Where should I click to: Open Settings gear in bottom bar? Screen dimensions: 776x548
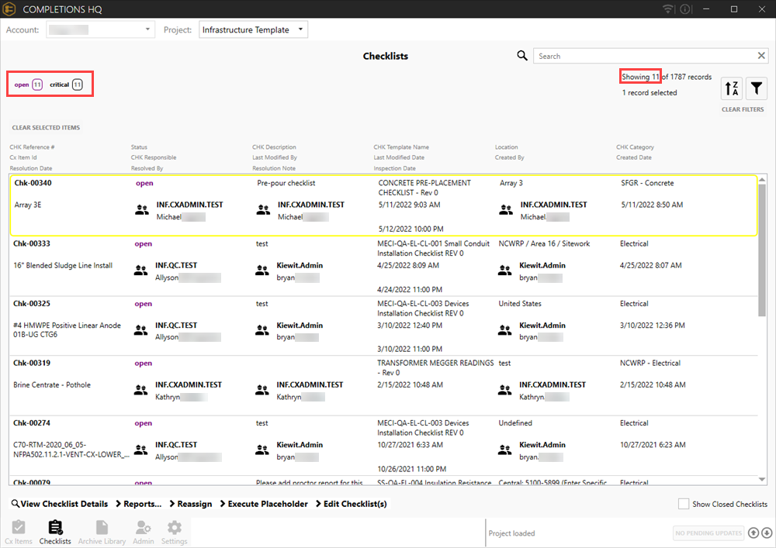click(x=175, y=532)
